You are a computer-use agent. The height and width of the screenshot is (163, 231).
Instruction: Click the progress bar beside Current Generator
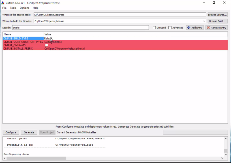(195, 132)
